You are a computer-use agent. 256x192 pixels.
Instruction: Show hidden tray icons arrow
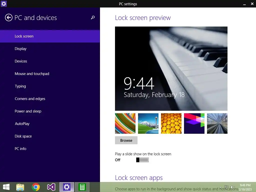[220, 187]
